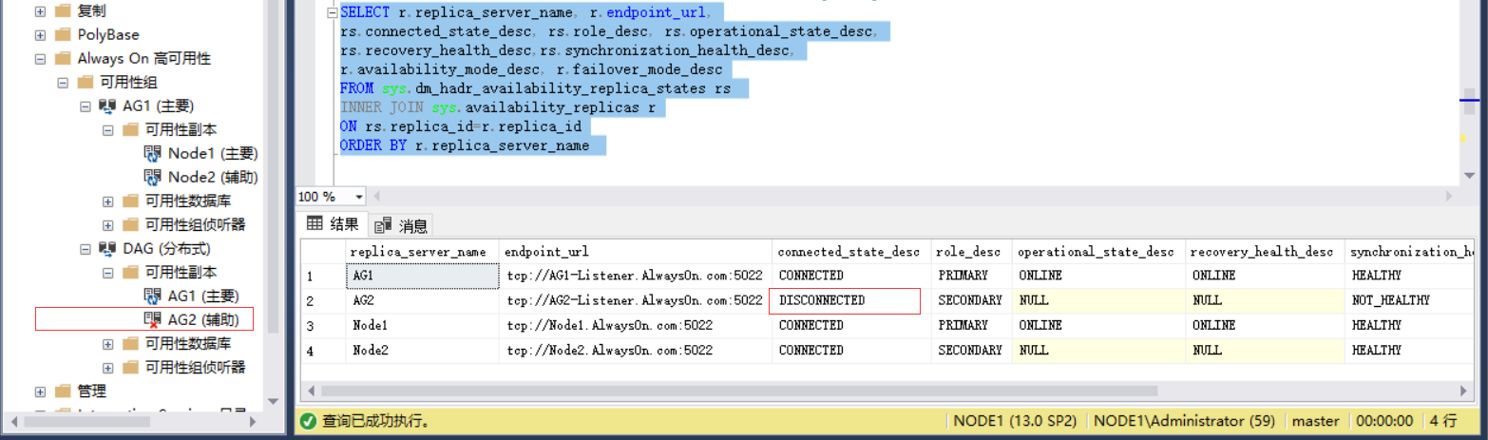1488x440 pixels.
Task: Click the Node2 secondary replica icon
Action: point(152,177)
